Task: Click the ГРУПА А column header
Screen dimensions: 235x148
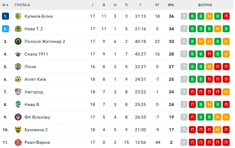Action: (x=22, y=5)
